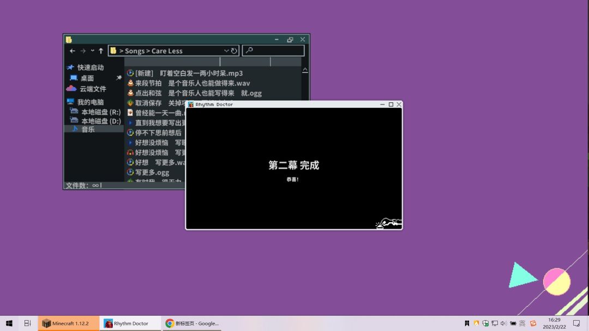Click the 第二幕 完成 heading in the game

click(x=294, y=165)
